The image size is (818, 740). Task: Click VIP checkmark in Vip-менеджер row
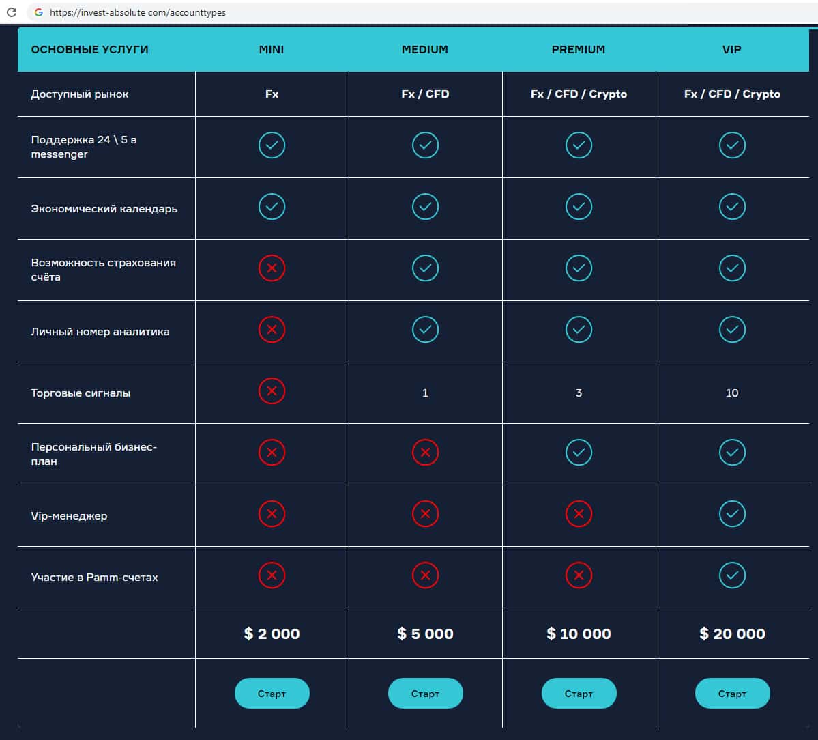732,514
